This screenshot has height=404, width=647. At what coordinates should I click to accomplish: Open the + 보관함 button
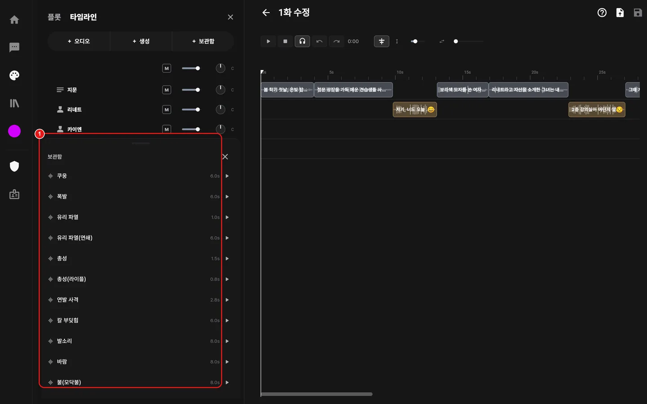[203, 41]
